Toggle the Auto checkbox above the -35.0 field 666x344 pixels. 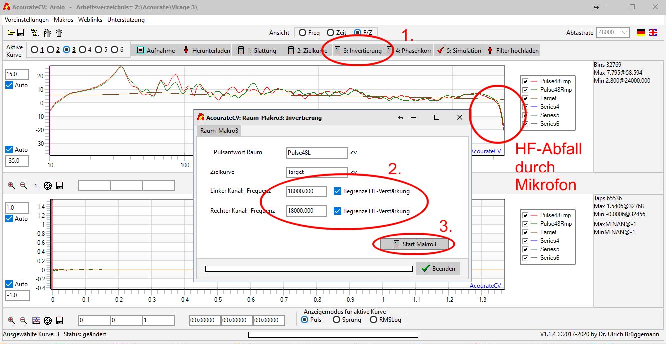pos(9,149)
